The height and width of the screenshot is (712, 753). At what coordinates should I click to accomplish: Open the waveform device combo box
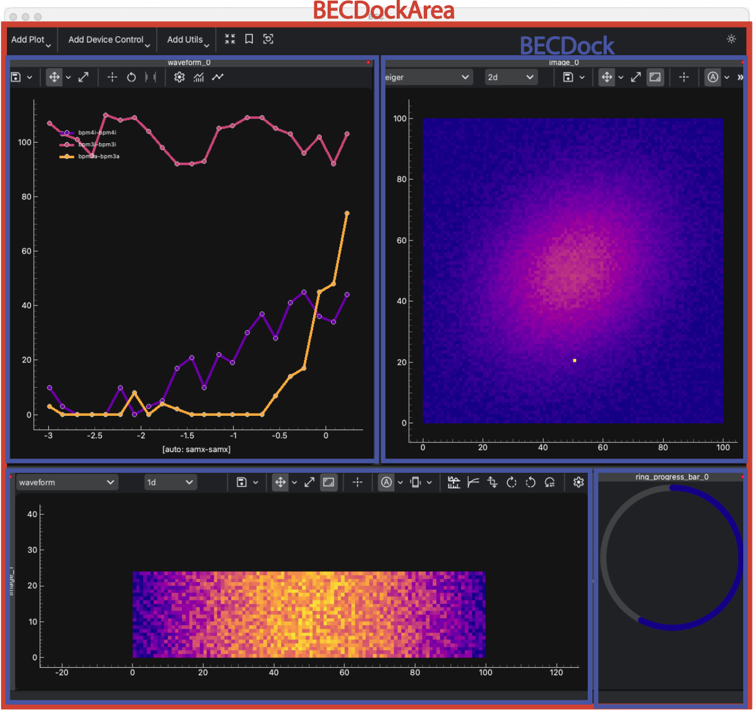click(67, 483)
